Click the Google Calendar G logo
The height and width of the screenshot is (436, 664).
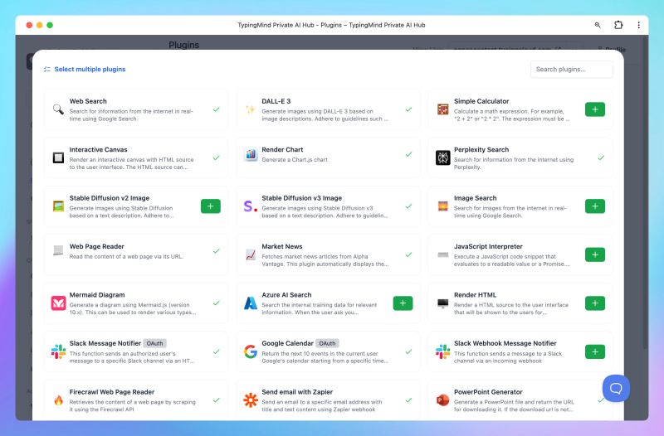pyautogui.click(x=251, y=351)
